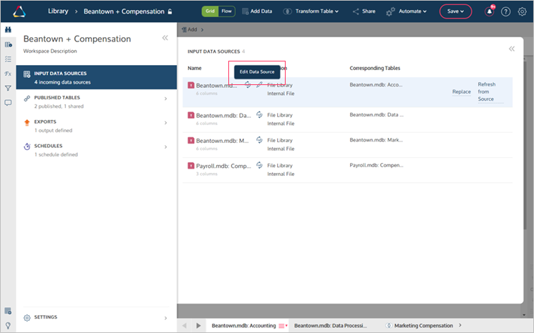
Task: Select the Input Data Sources menu item
Action: [x=97, y=78]
